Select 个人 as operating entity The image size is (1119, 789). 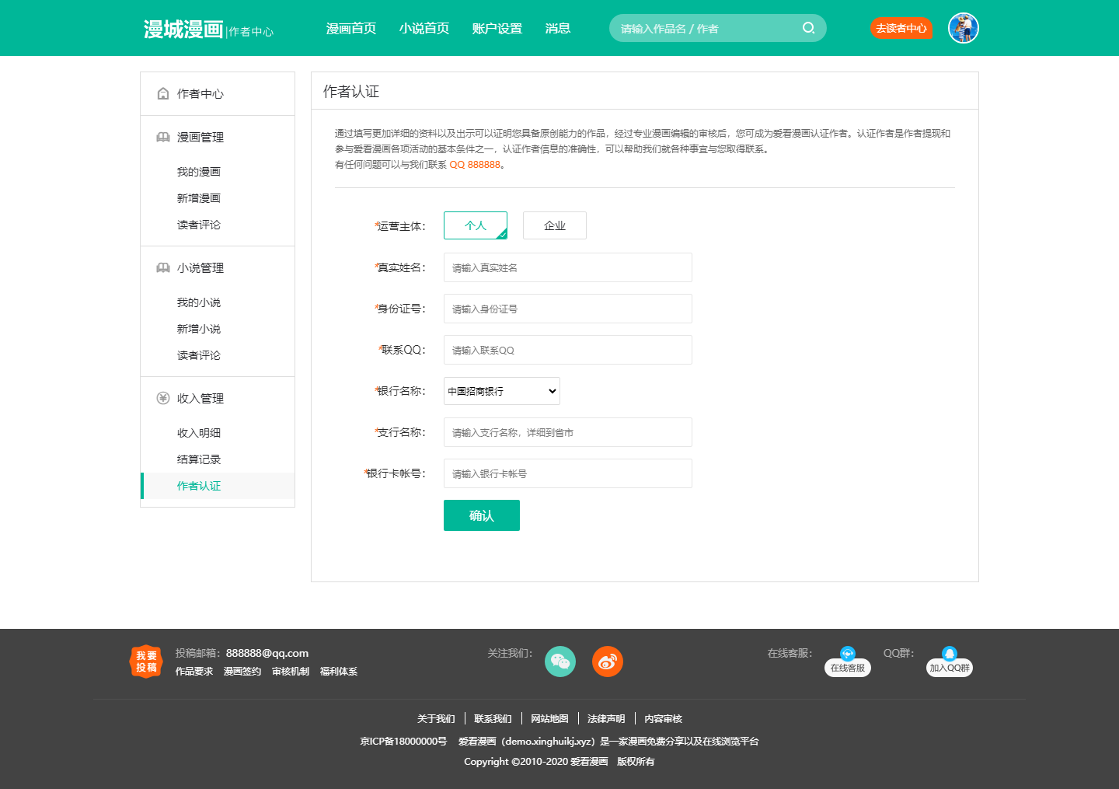pyautogui.click(x=476, y=225)
